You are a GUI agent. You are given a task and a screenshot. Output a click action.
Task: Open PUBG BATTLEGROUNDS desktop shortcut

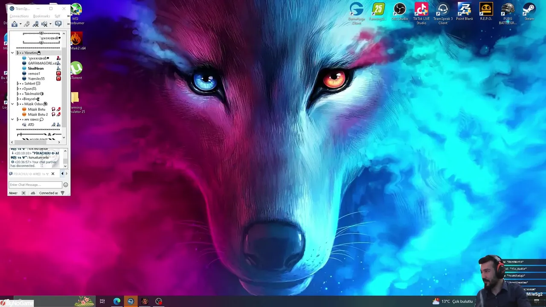click(x=508, y=14)
